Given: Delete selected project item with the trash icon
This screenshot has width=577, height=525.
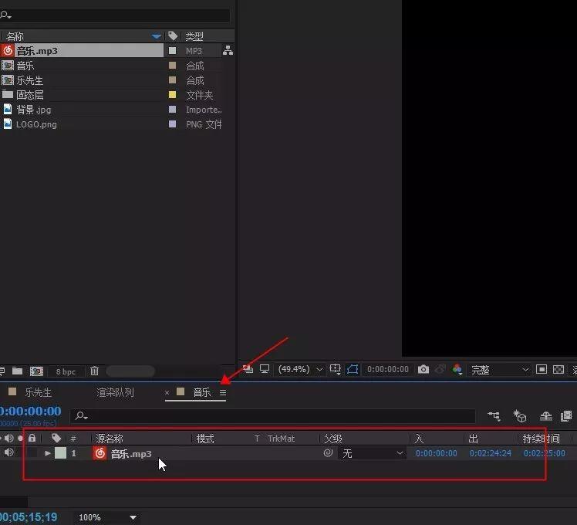Looking at the screenshot, I should pos(95,371).
